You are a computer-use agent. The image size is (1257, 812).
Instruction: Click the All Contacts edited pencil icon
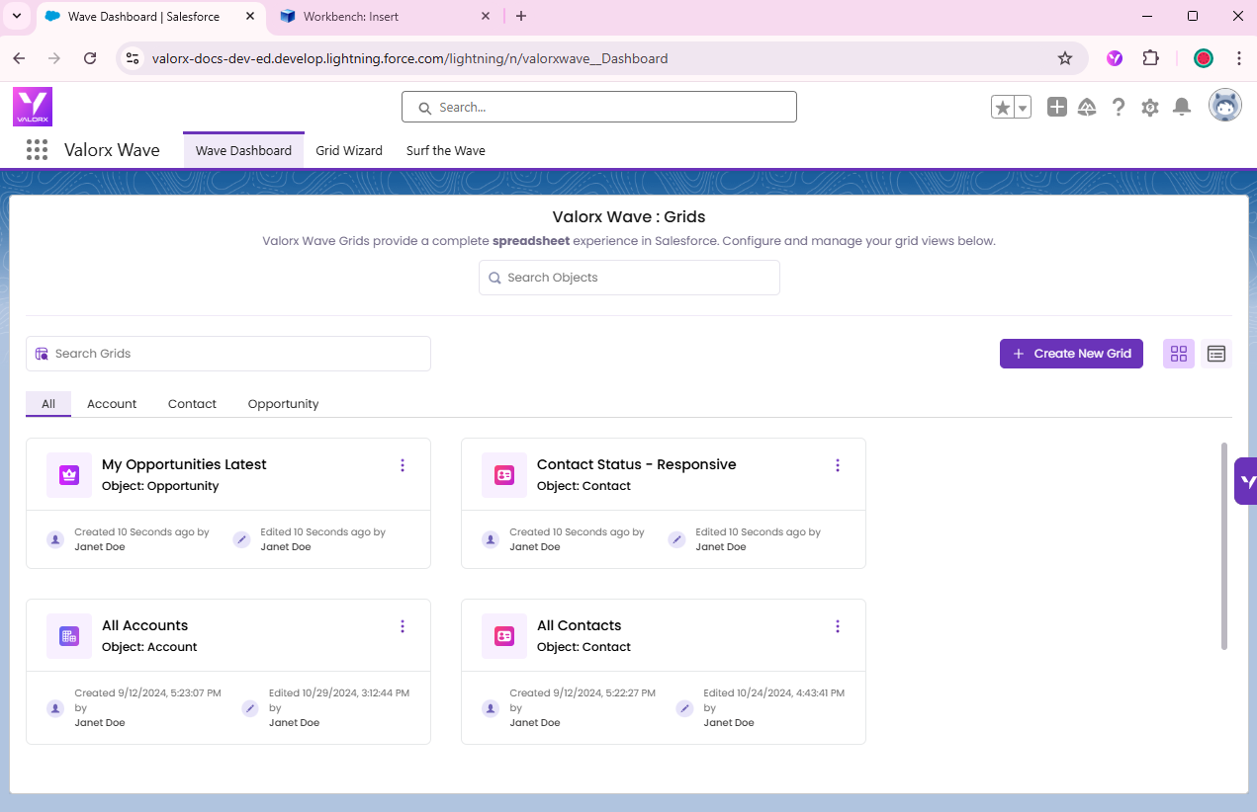(x=684, y=708)
